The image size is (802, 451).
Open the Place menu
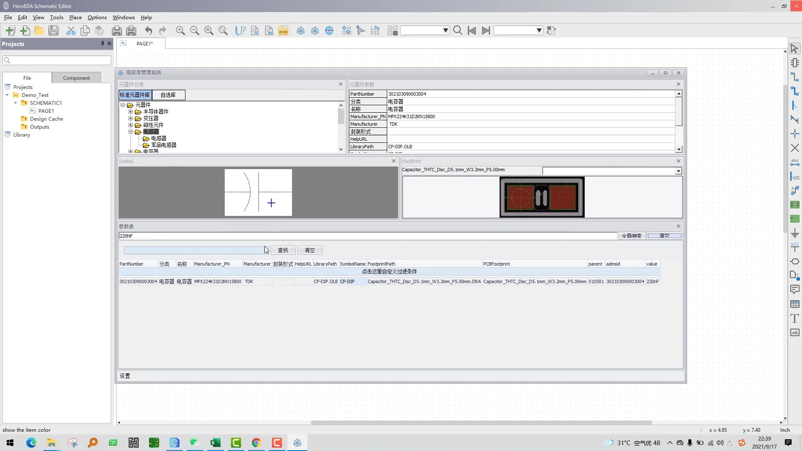[75, 18]
